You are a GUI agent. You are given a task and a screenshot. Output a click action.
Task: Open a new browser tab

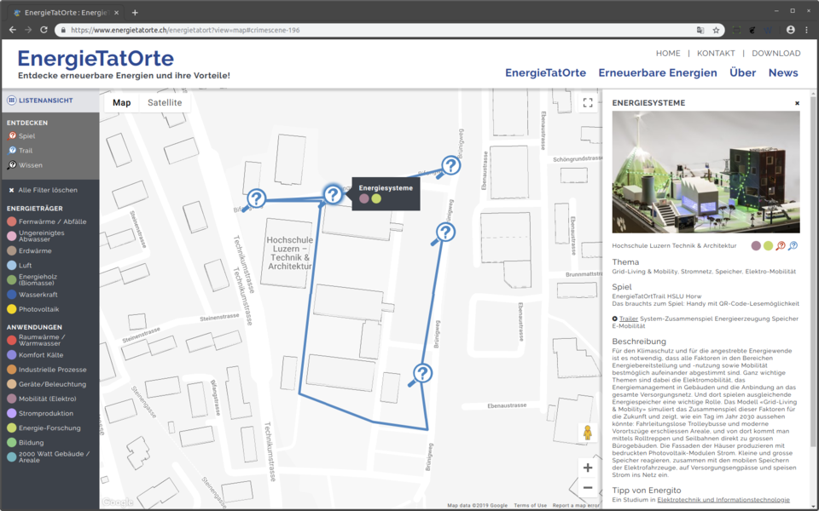coord(135,13)
